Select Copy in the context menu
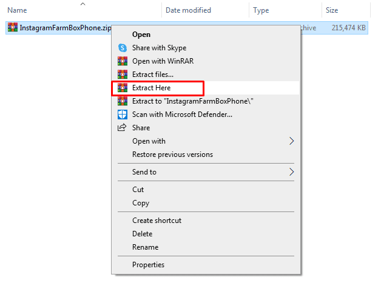The image size is (381, 286). (x=141, y=203)
